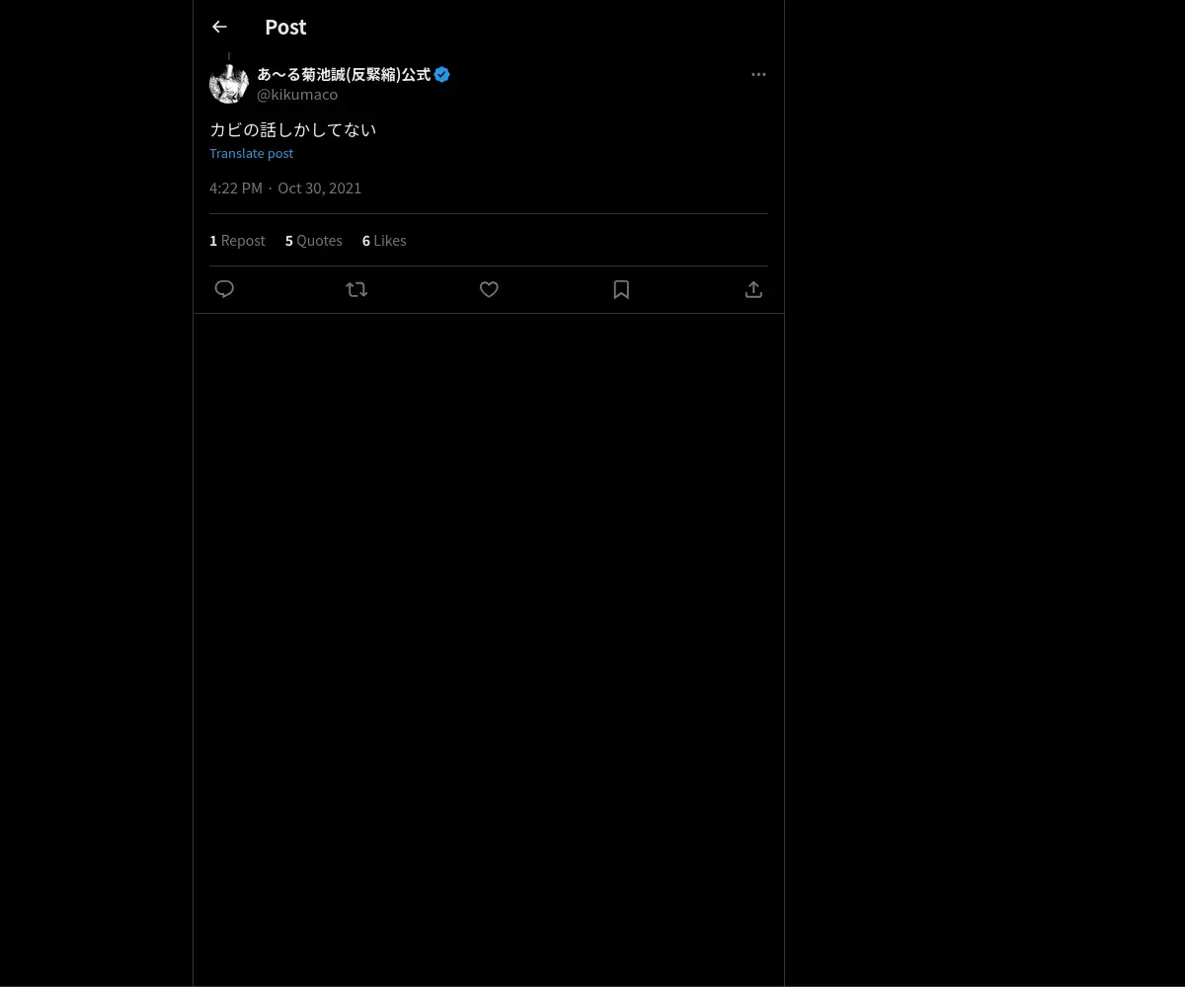
Task: Click the display name あ〜る菊池誠(反緊縮)公式
Action: pyautogui.click(x=344, y=75)
